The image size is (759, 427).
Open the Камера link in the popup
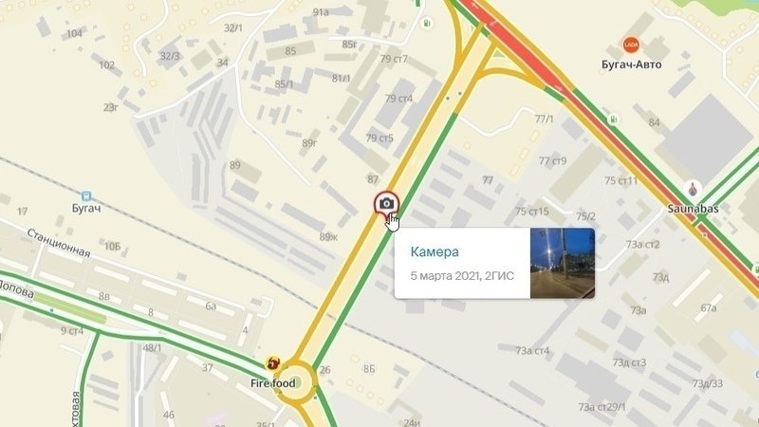(435, 251)
